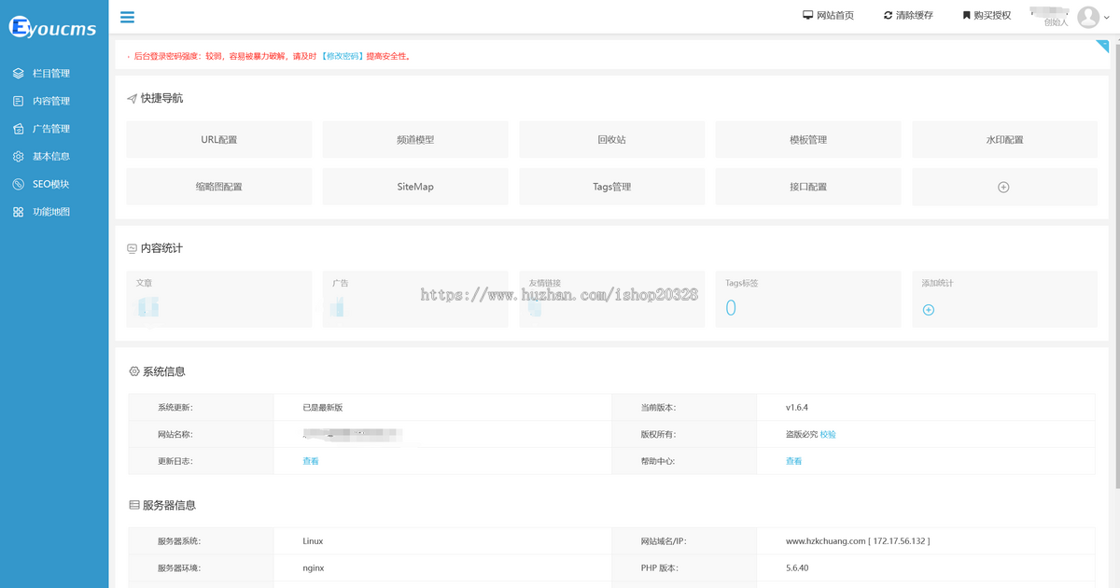Click the blue corner ribbon at top right
Screen dimensions: 1120x588
tap(1102, 47)
